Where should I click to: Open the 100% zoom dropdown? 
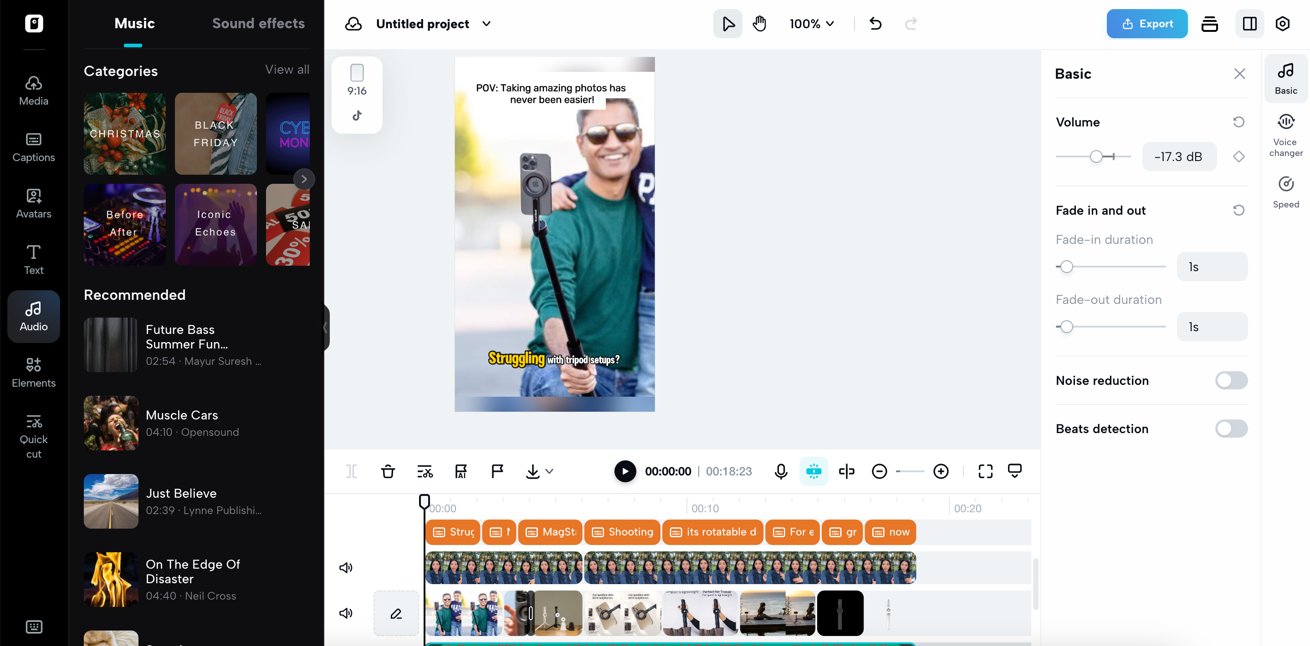(x=811, y=24)
